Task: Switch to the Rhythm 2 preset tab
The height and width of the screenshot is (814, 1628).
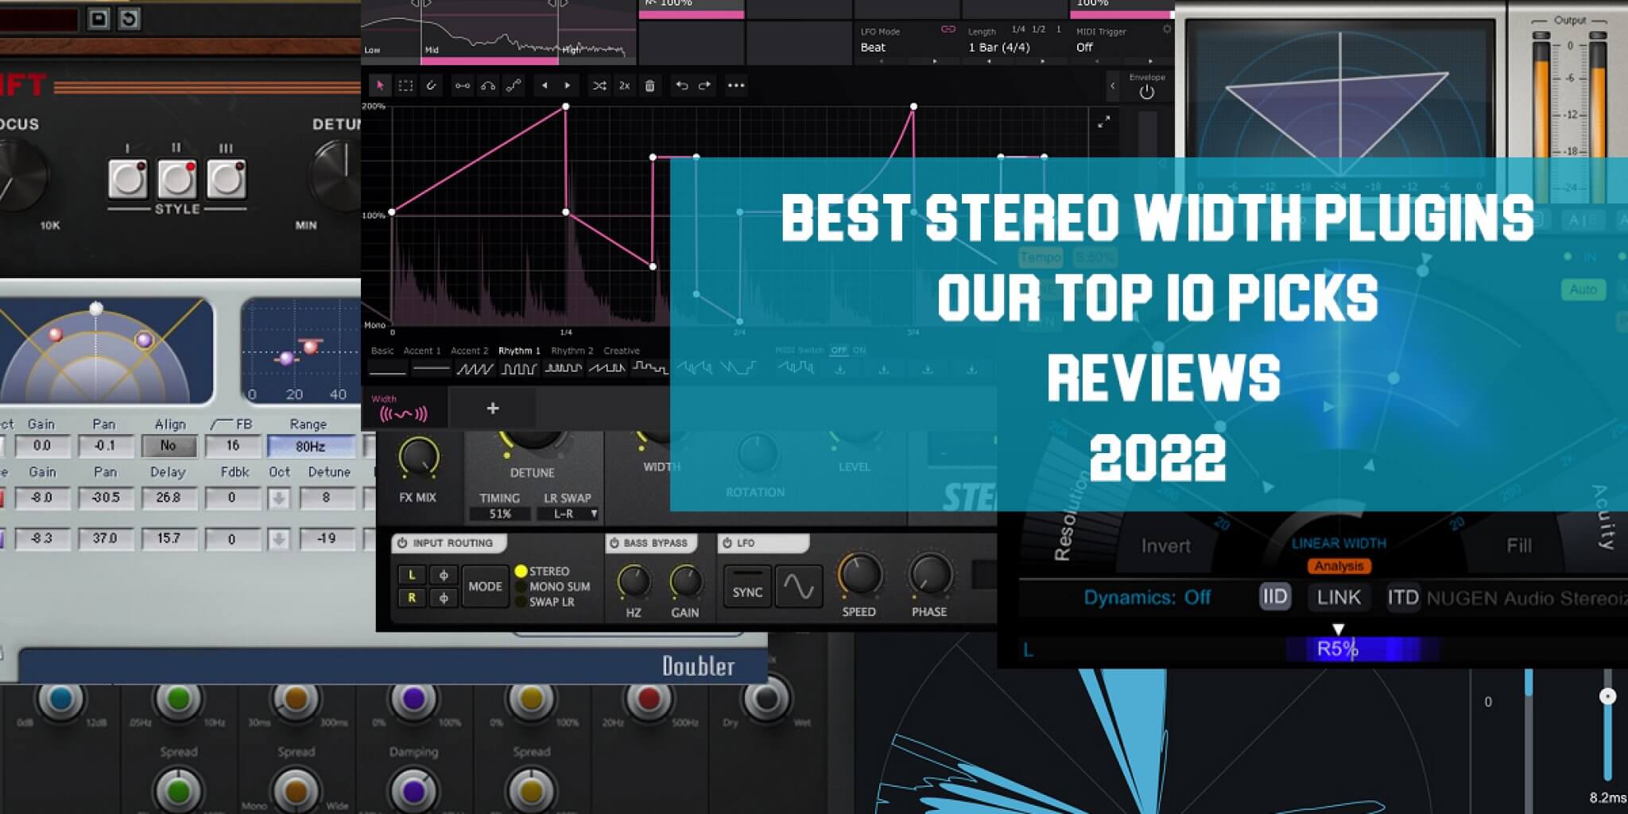Action: pos(573,351)
